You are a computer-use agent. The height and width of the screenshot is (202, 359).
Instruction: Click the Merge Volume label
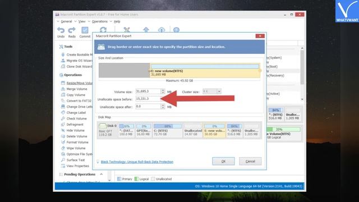pyautogui.click(x=77, y=89)
